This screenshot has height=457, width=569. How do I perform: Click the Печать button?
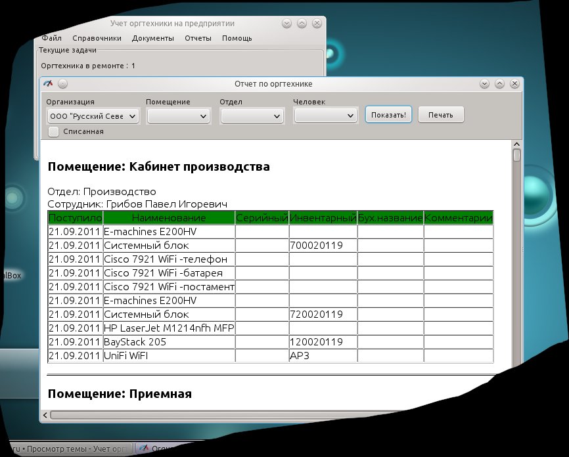pyautogui.click(x=441, y=114)
